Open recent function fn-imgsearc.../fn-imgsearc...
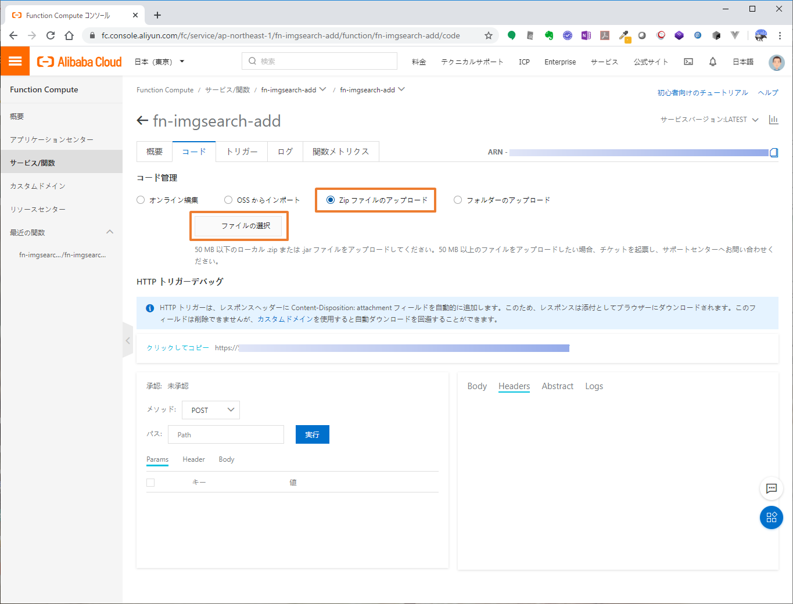793x604 pixels. 63,255
